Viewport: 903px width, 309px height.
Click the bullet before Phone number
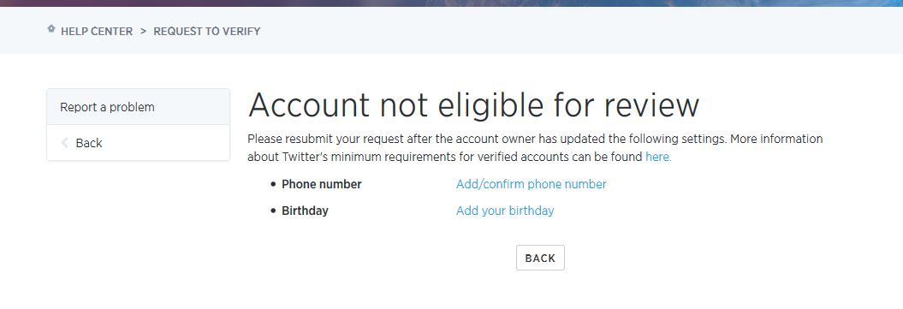273,185
